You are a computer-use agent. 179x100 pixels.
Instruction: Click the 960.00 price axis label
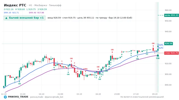pyautogui.click(x=168, y=10)
